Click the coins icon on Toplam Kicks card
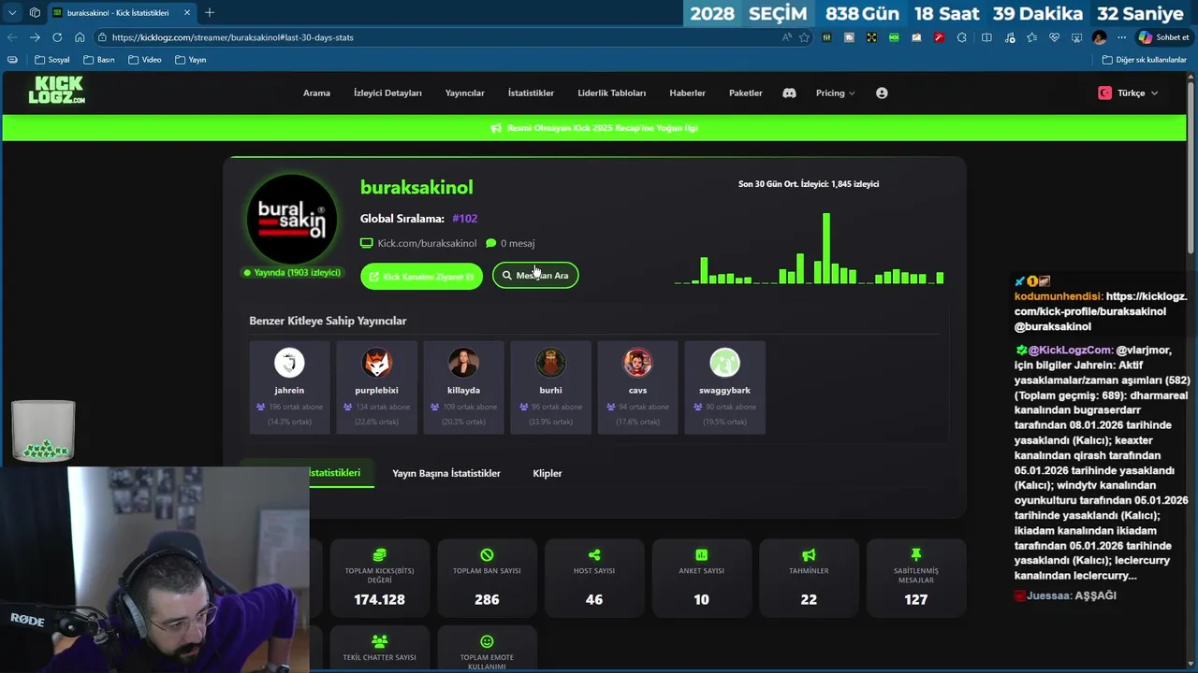Viewport: 1198px width, 673px height. (x=379, y=555)
